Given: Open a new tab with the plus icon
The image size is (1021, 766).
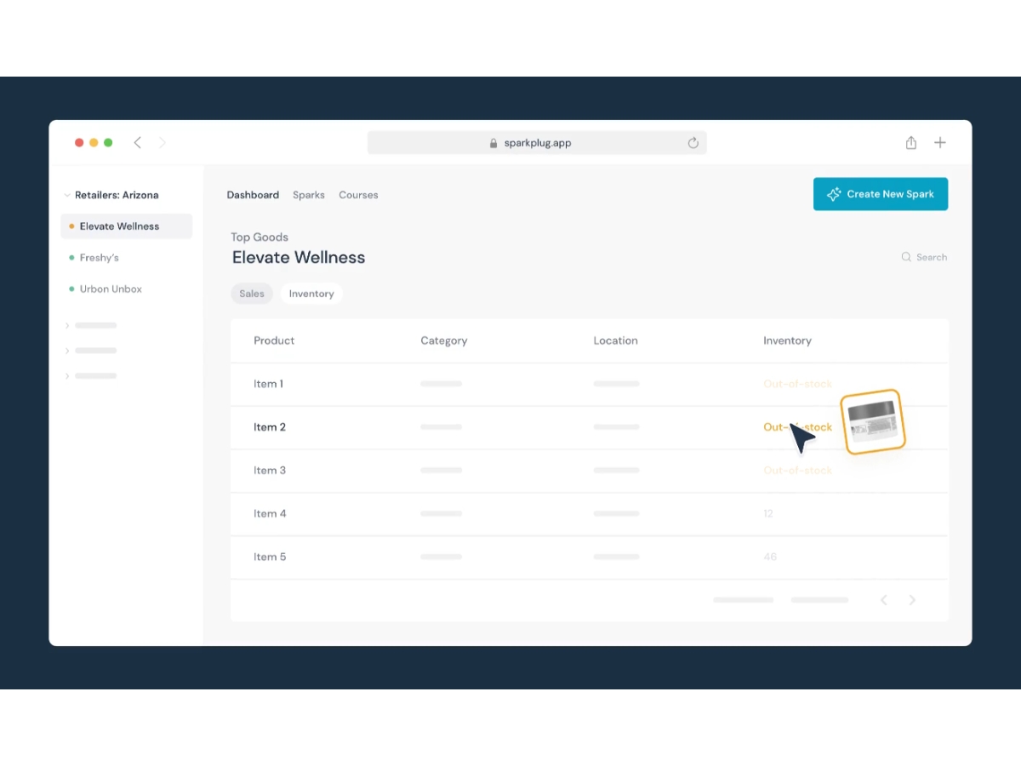Looking at the screenshot, I should click(940, 143).
